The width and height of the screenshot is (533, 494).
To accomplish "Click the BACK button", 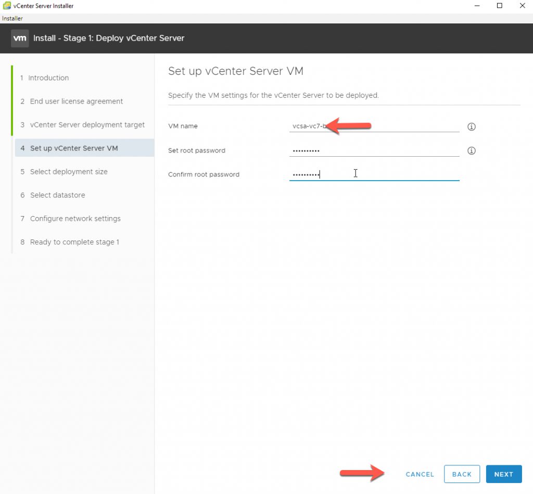I will (462, 474).
